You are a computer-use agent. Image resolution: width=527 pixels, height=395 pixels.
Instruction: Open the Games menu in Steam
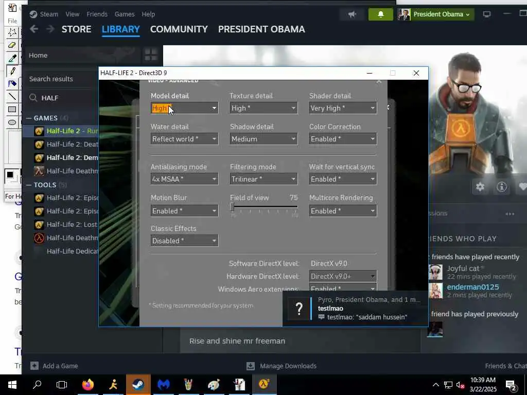pyautogui.click(x=125, y=14)
